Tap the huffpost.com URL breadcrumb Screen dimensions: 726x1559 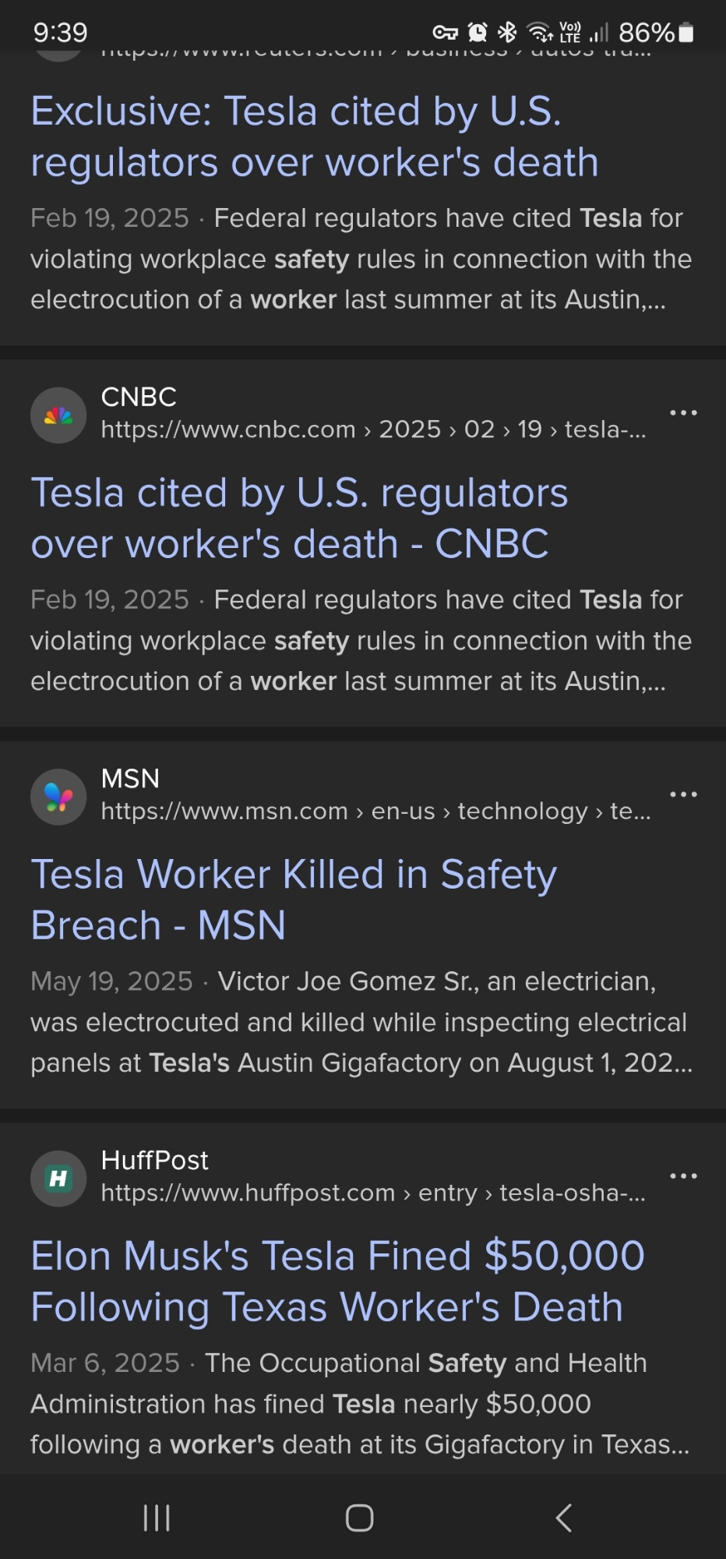[372, 1193]
